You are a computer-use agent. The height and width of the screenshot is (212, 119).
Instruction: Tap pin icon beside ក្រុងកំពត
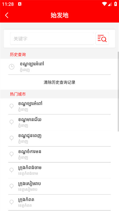(12, 202)
